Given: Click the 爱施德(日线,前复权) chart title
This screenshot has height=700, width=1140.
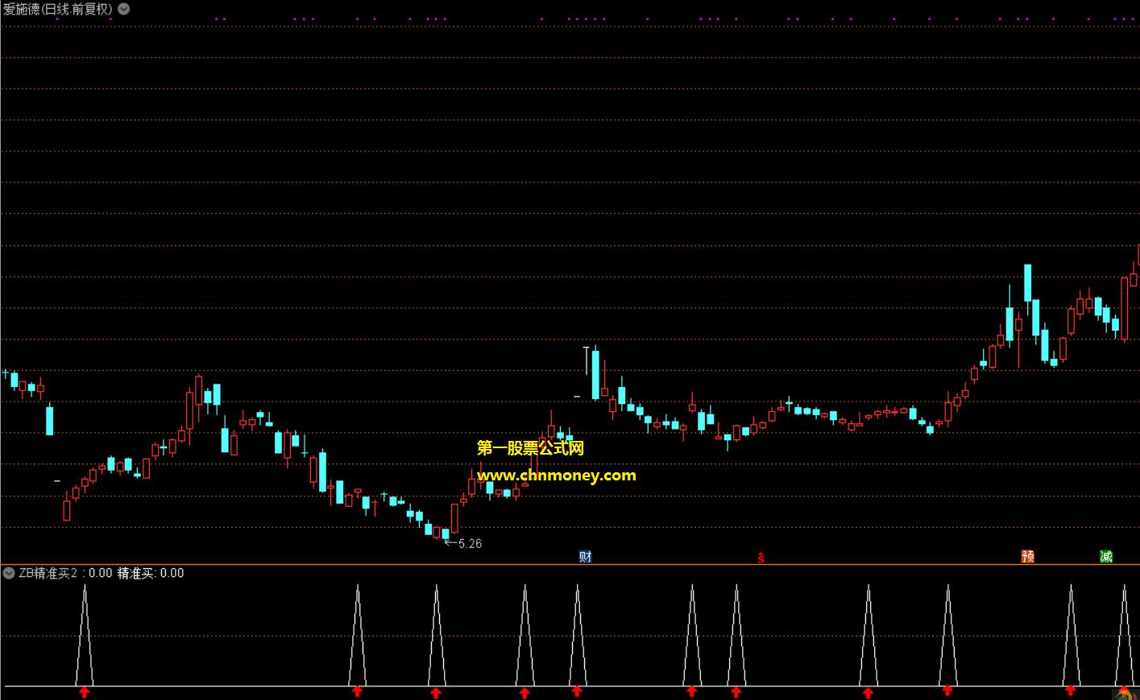Looking at the screenshot, I should (x=58, y=9).
